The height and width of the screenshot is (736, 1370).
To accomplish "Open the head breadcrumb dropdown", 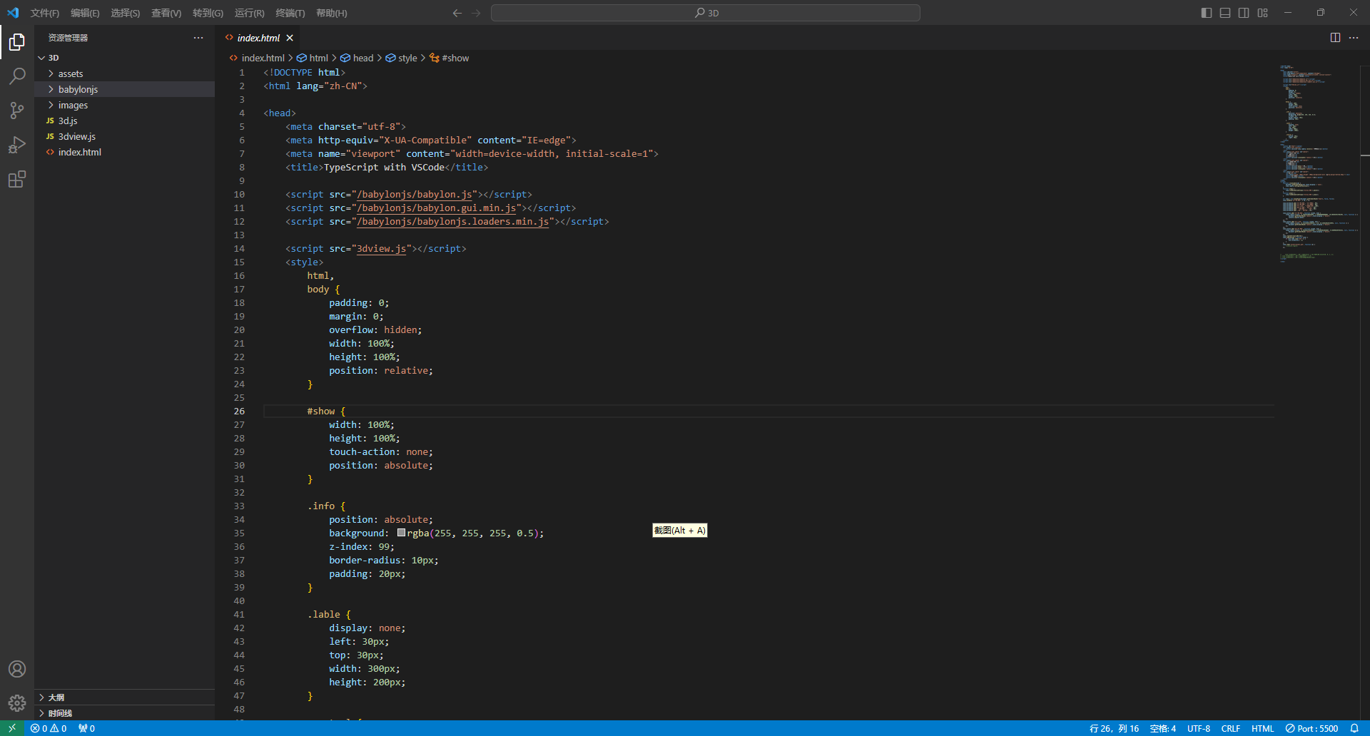I will 357,58.
